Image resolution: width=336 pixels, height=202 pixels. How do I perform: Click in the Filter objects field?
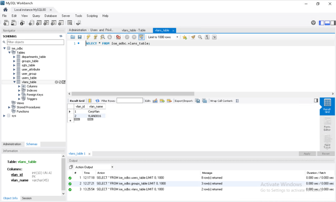(35, 42)
